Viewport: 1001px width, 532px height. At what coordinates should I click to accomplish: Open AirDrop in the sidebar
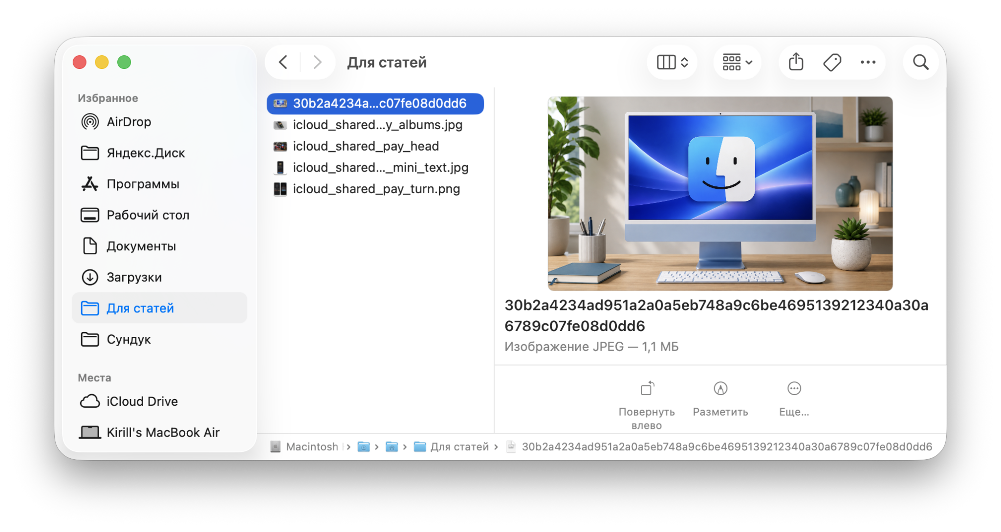click(159, 122)
